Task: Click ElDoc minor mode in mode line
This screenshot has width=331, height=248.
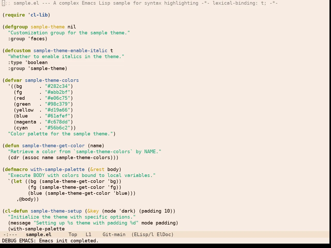Action: (x=163, y=235)
